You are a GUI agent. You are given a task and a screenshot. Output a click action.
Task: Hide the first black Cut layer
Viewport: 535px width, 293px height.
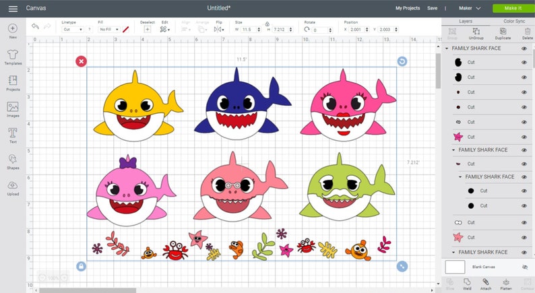(524, 63)
